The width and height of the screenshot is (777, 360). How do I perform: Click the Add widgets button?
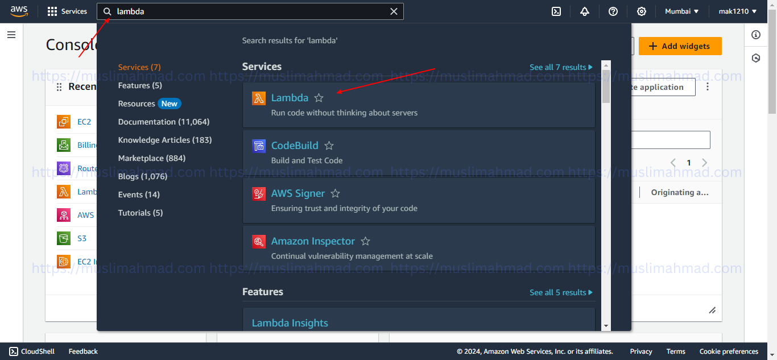coord(680,46)
